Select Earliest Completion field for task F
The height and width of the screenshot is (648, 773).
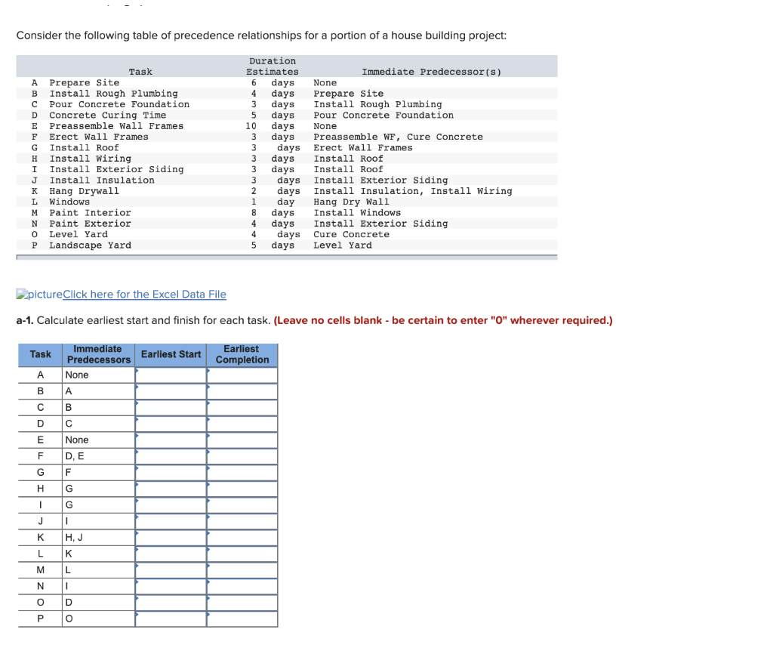242,457
